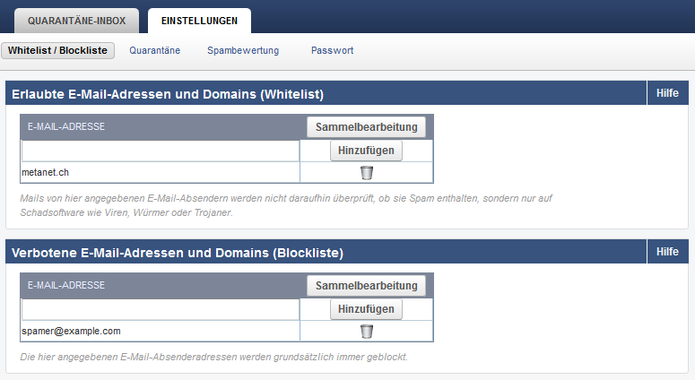Image resolution: width=695 pixels, height=380 pixels.
Task: Select the spamer@example.com blocklist entry
Action: click(71, 331)
